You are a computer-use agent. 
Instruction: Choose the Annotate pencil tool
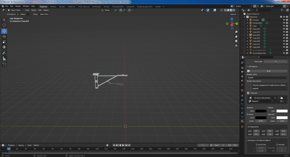(x=4, y=53)
